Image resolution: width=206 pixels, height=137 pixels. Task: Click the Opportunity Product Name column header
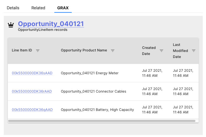[84, 50]
